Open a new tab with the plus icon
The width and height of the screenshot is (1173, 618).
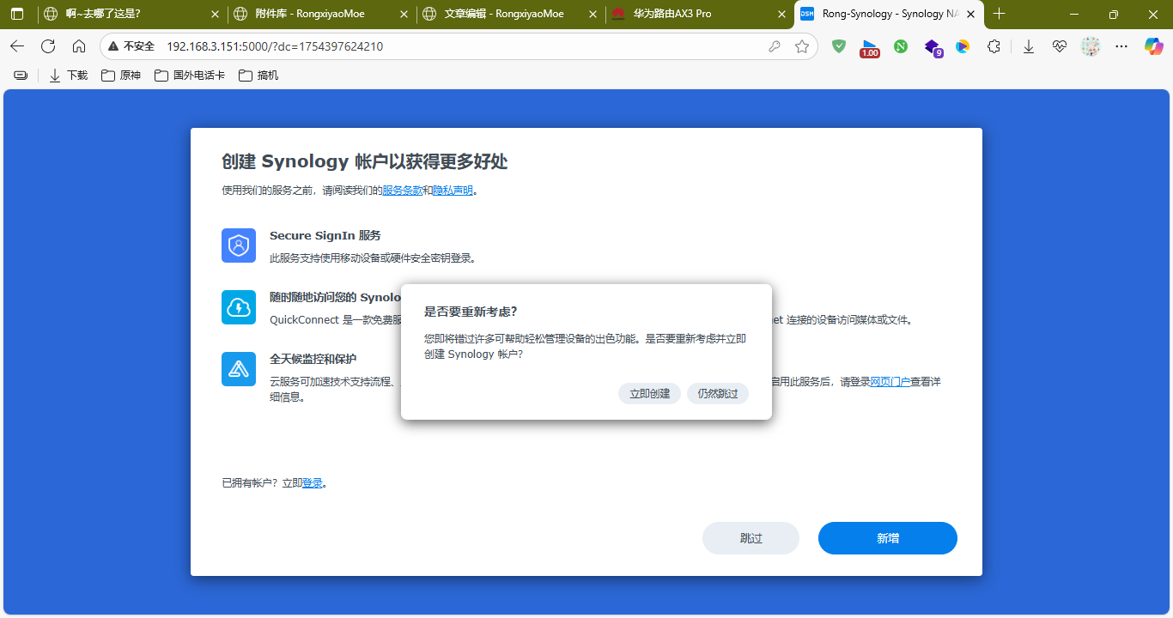(999, 14)
